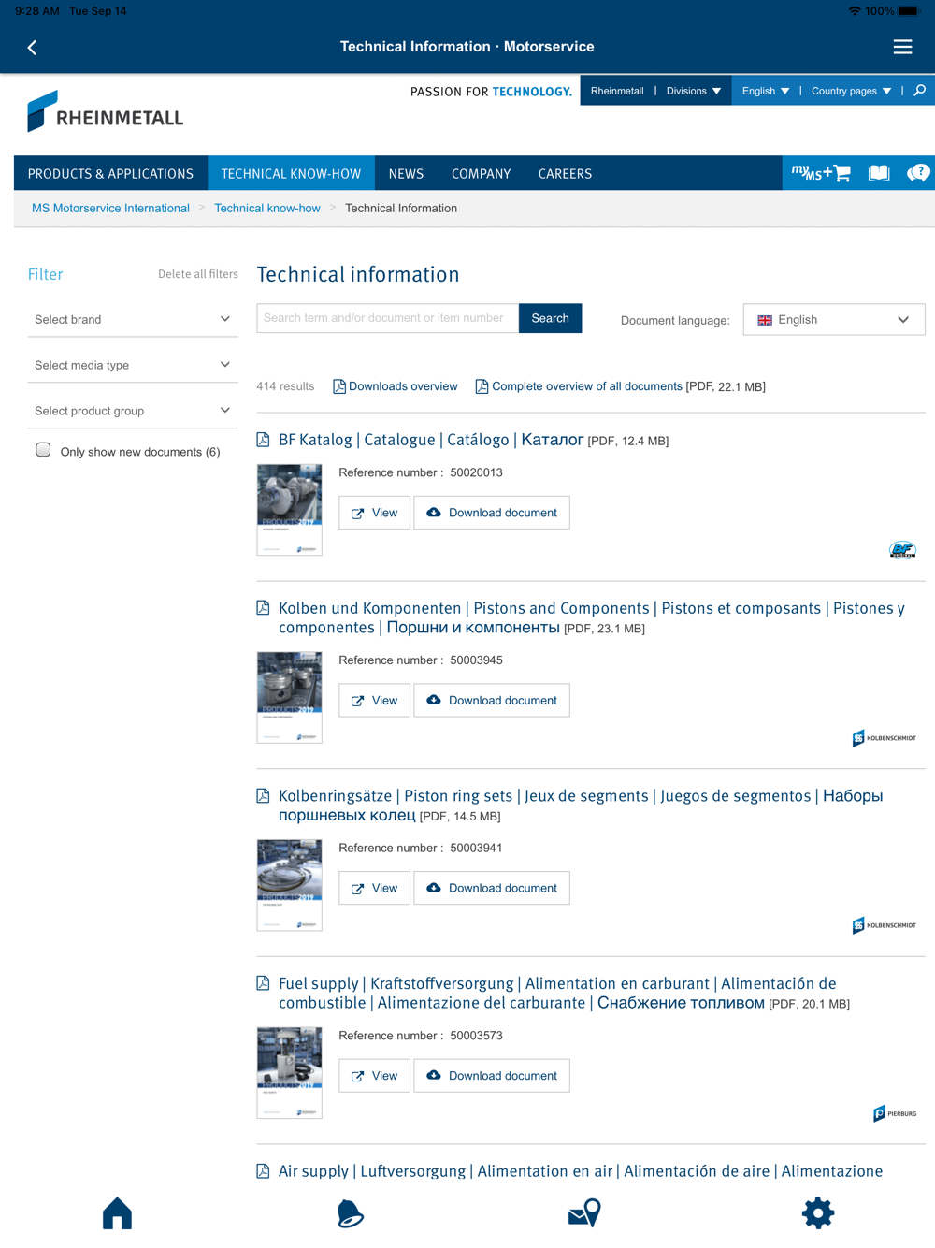The image size is (935, 1248).
Task: Click Delete all filters
Action: [x=198, y=274]
